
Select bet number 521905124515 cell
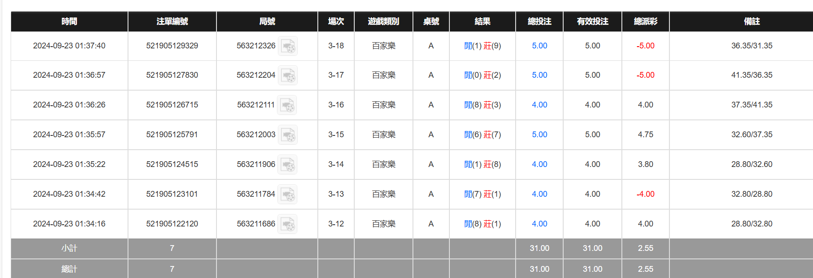click(172, 164)
